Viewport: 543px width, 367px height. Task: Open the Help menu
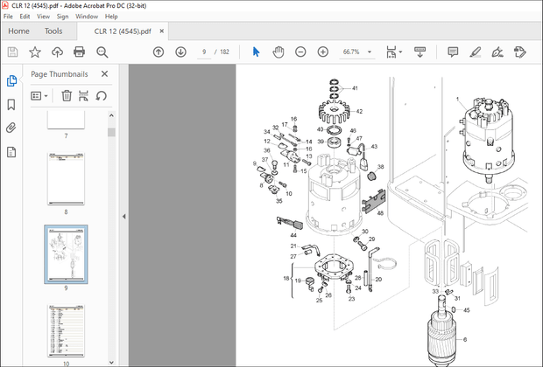pyautogui.click(x=111, y=17)
